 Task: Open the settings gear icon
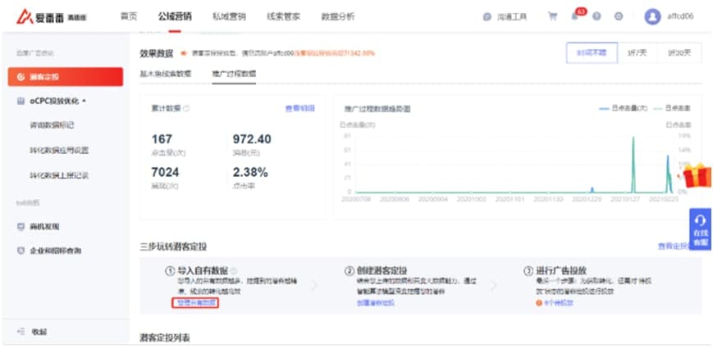(x=618, y=16)
